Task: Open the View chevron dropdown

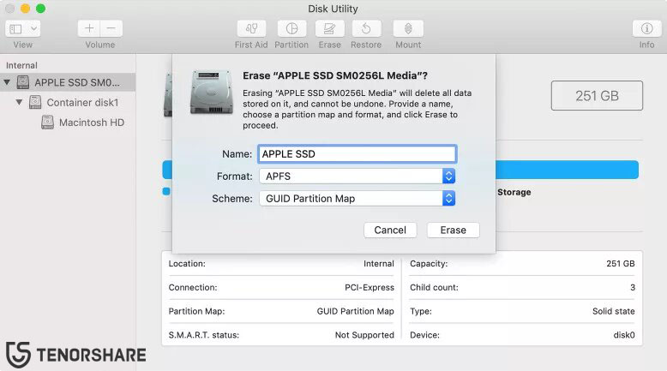Action: click(x=33, y=29)
